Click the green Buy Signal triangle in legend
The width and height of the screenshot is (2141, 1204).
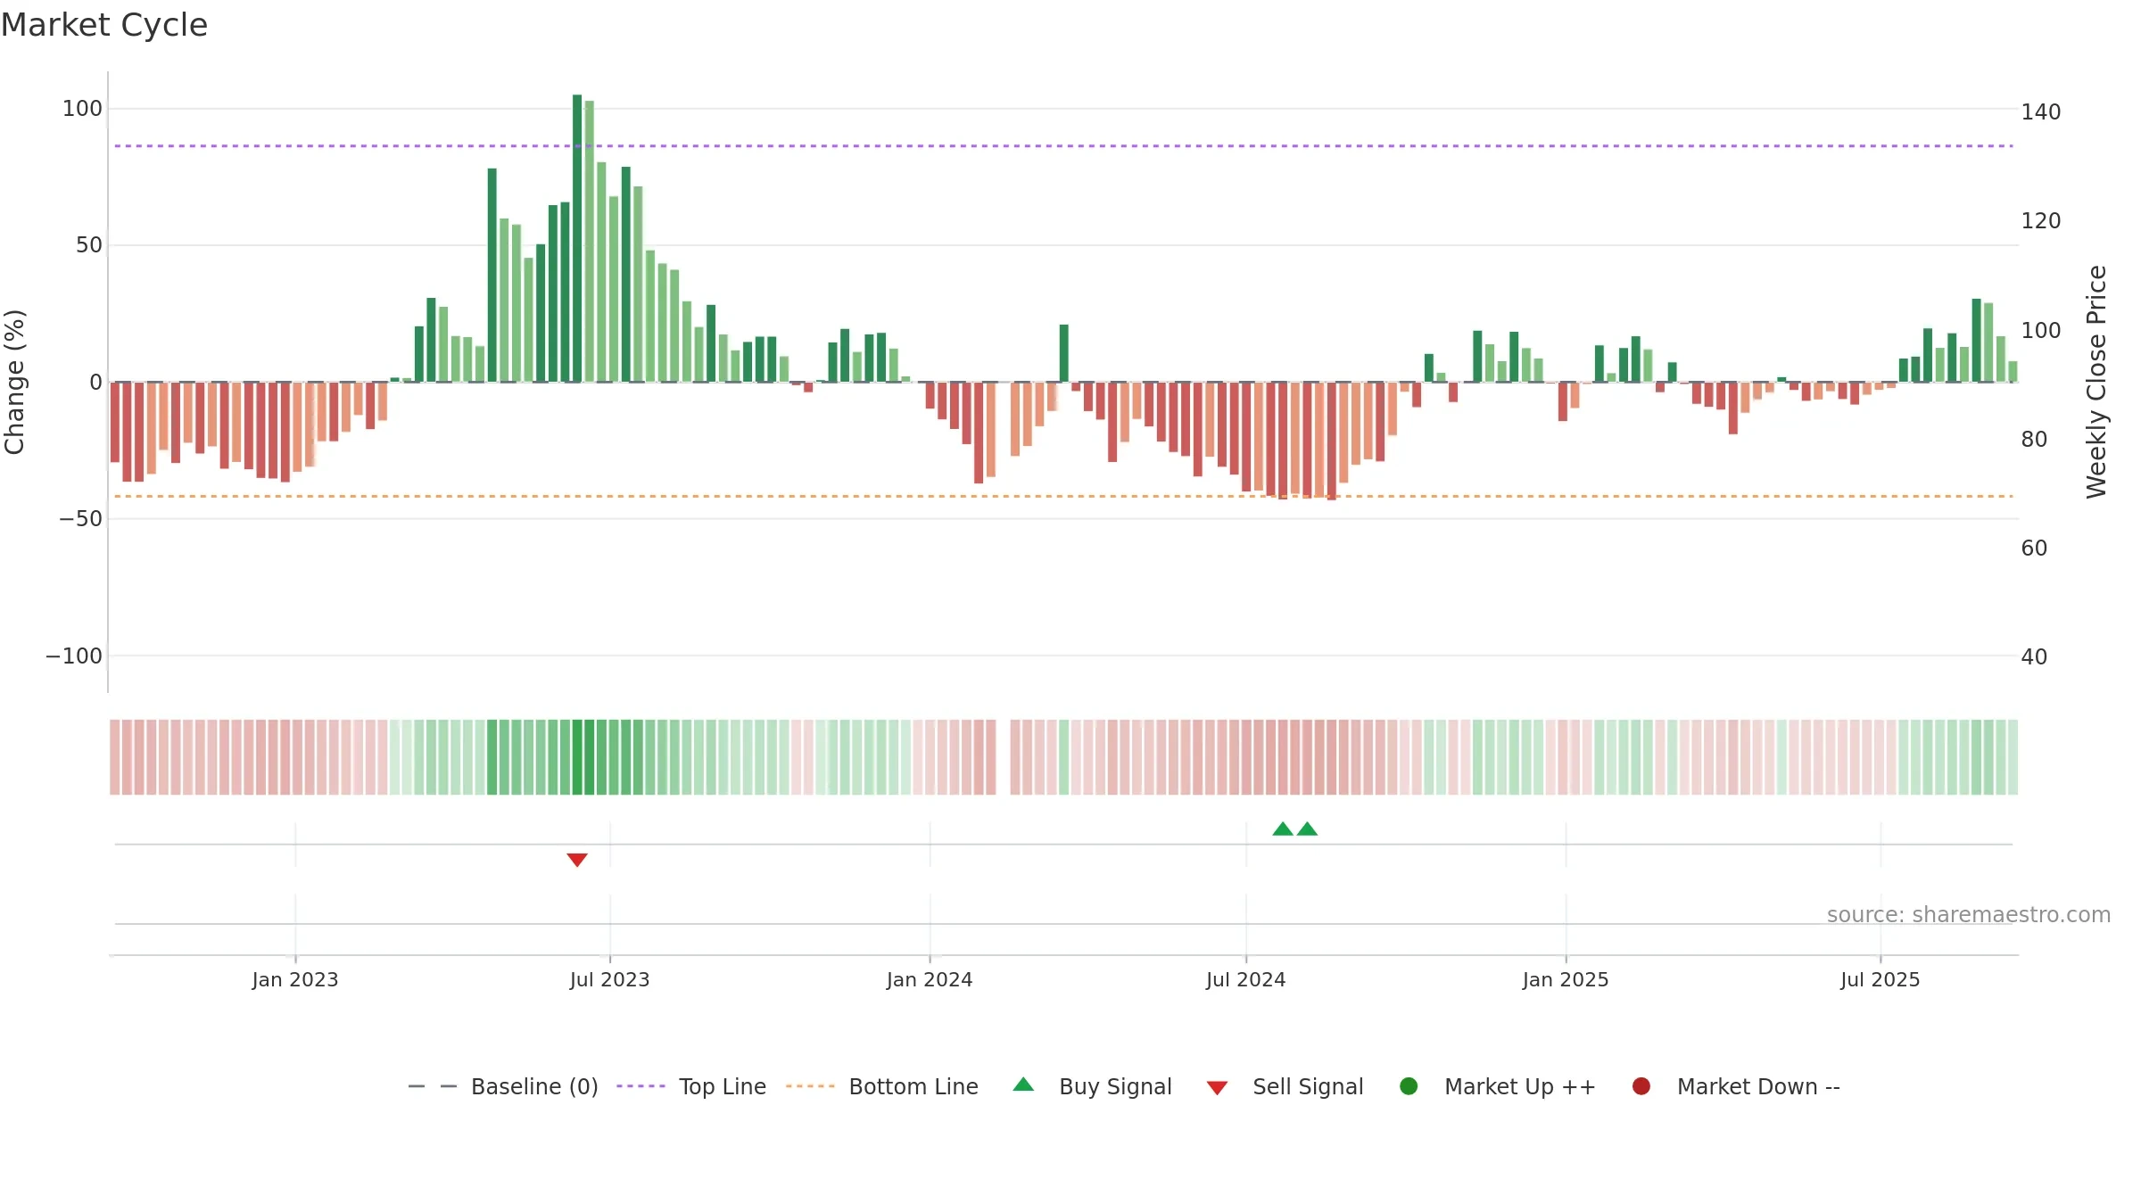(x=1024, y=1084)
